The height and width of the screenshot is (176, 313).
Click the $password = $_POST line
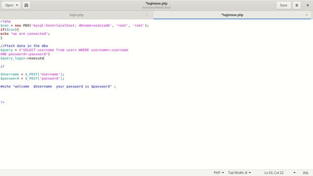pos(32,78)
